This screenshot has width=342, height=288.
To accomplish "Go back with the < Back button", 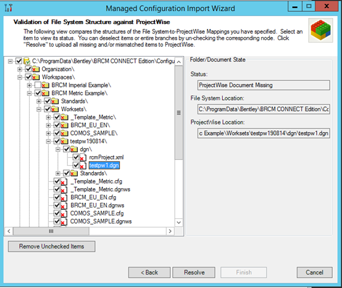I will coord(149,273).
